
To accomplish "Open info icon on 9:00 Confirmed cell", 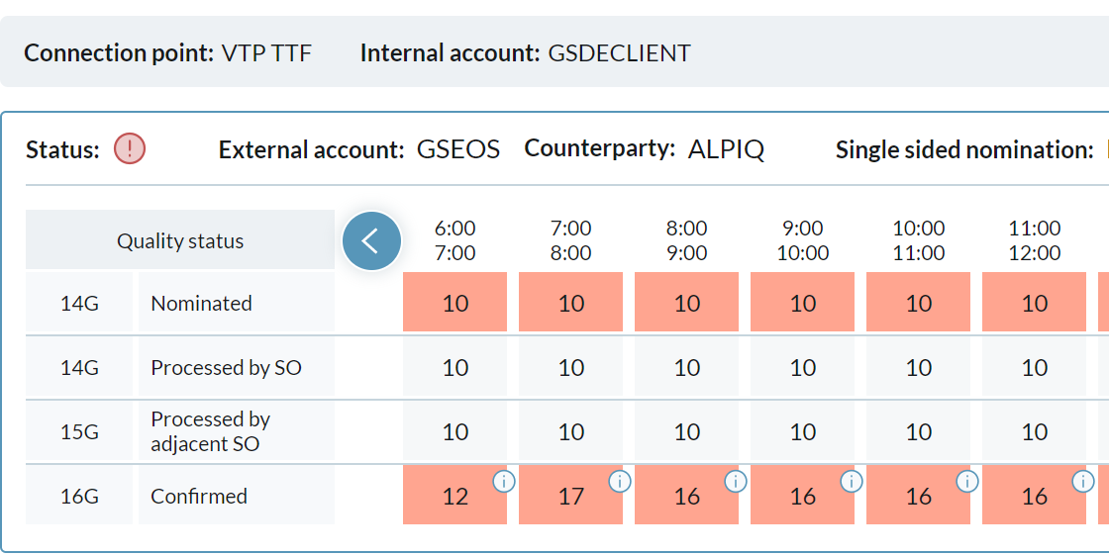I will [852, 481].
